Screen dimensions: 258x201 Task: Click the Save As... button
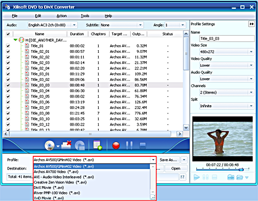tap(168, 160)
